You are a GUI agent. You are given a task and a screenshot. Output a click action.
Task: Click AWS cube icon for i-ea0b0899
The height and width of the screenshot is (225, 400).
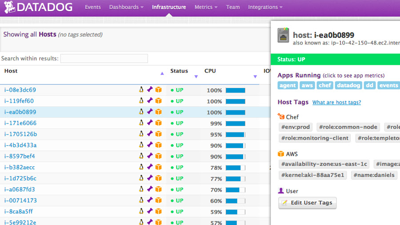(158, 112)
